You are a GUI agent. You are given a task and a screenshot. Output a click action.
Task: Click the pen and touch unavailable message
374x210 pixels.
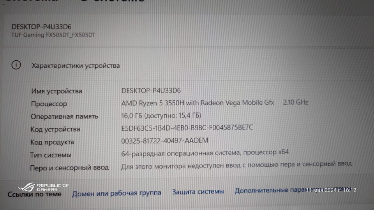pos(236,165)
